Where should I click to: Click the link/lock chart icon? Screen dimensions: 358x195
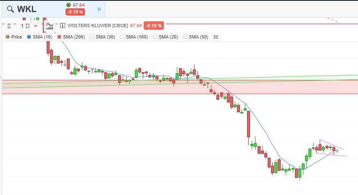click(9, 26)
